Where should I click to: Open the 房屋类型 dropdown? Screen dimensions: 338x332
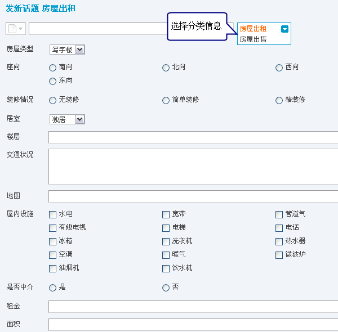coord(67,50)
